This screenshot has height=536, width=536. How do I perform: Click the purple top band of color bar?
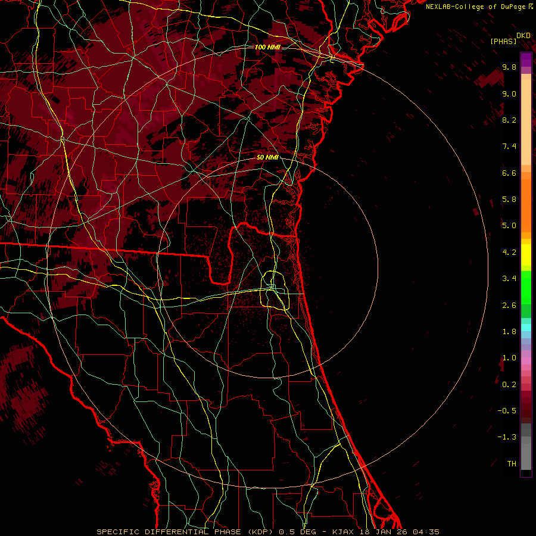click(526, 60)
